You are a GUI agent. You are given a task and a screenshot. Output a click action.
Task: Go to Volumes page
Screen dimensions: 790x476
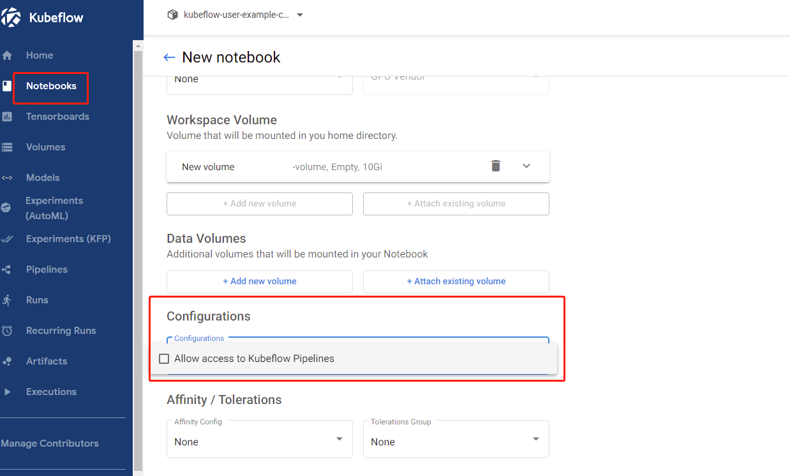45,147
